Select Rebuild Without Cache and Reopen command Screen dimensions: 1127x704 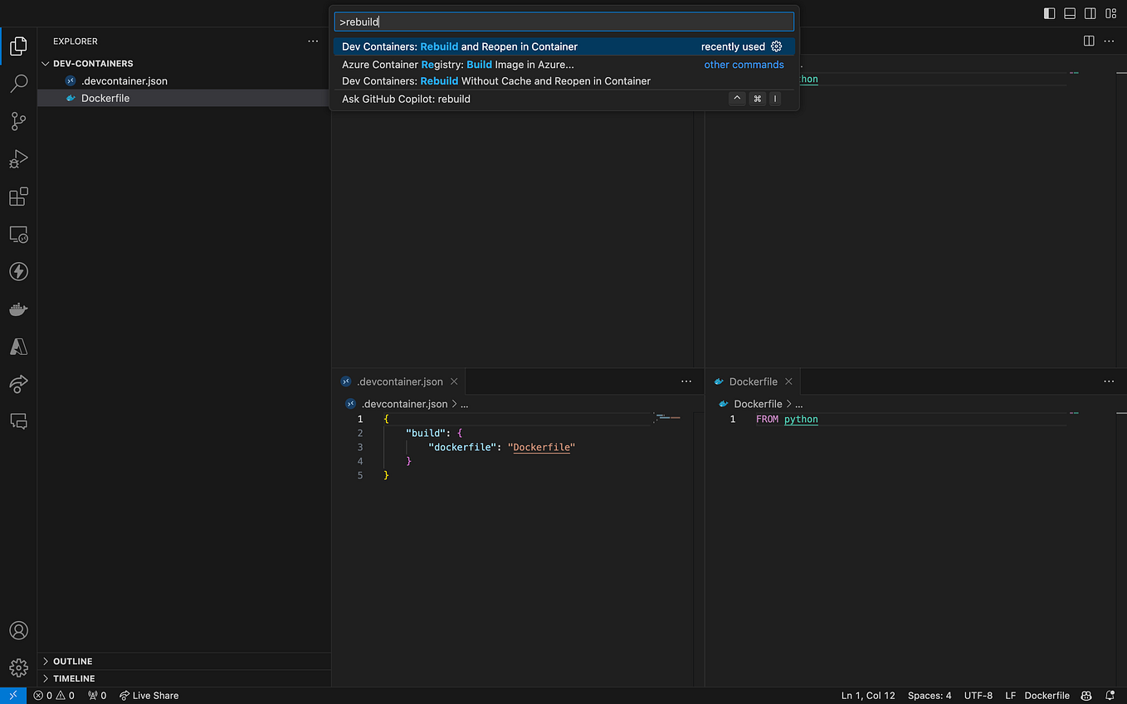(495, 81)
